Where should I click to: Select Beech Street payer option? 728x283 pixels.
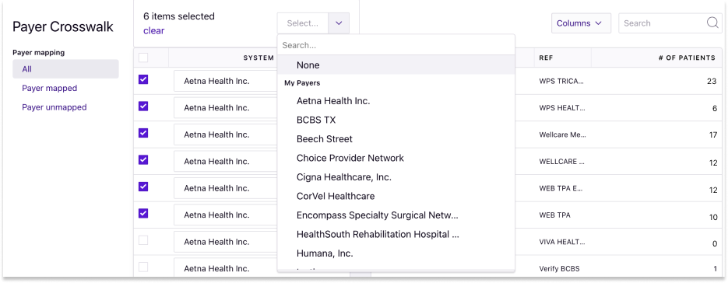[x=396, y=138]
